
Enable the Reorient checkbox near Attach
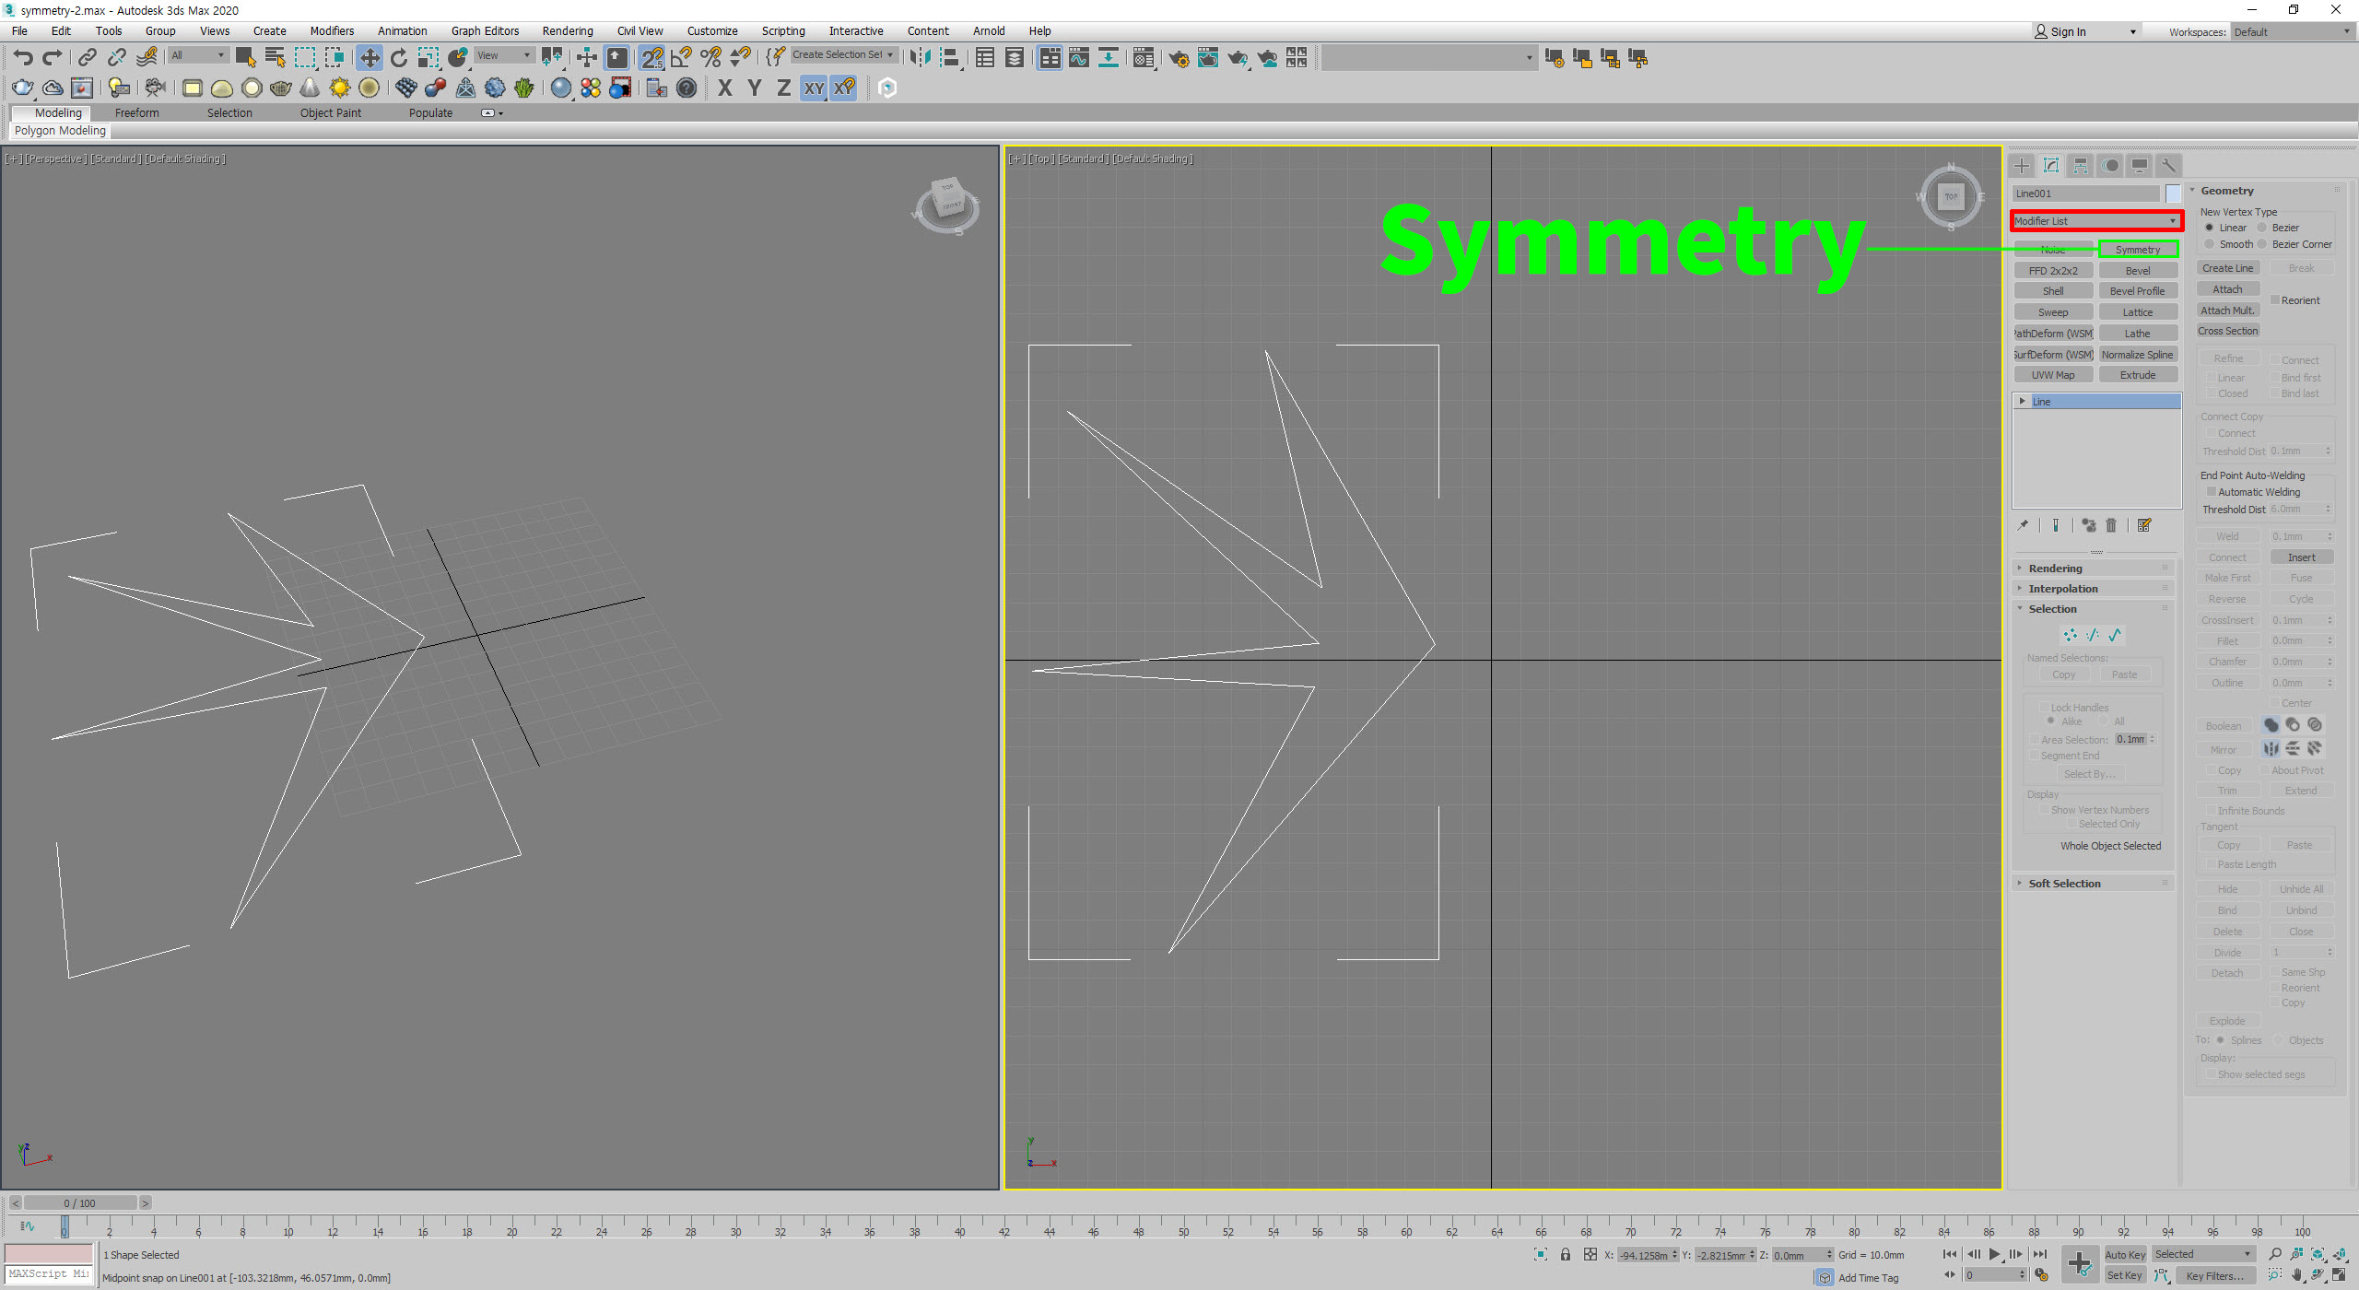click(x=2275, y=300)
